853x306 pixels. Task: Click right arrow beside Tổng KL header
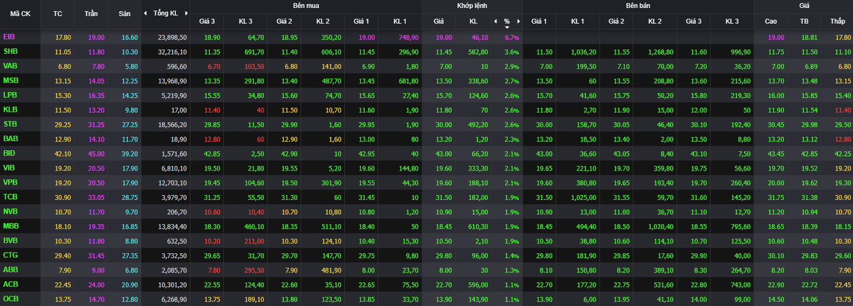(x=186, y=13)
